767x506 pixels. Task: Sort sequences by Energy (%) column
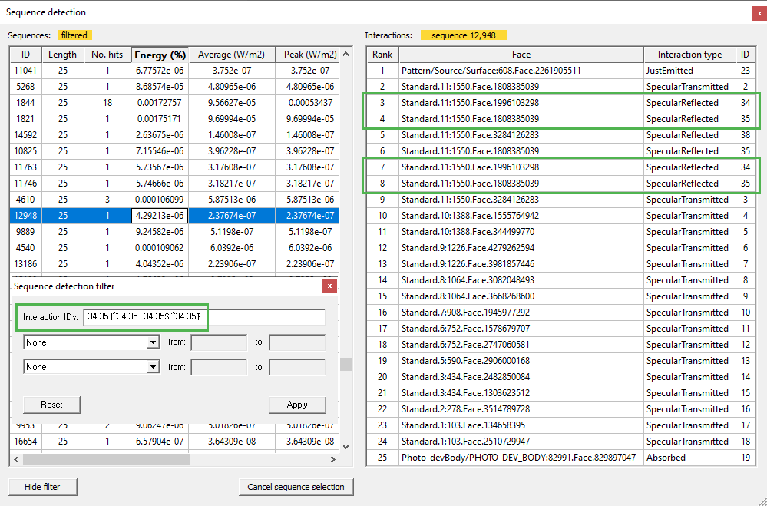[x=160, y=55]
